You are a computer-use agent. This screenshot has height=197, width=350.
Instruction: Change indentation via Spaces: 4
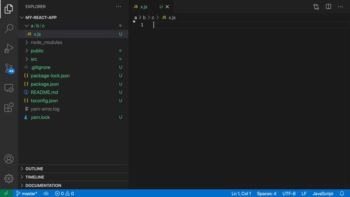266,193
